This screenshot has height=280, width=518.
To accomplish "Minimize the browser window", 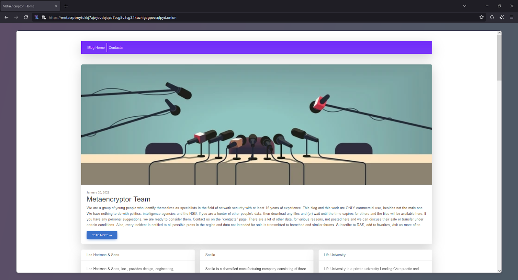I will (487, 6).
